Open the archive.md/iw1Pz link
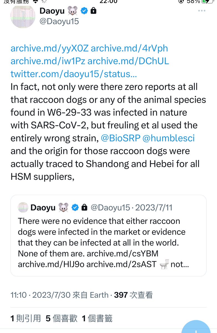The height and width of the screenshot is (333, 217). pos(48,61)
